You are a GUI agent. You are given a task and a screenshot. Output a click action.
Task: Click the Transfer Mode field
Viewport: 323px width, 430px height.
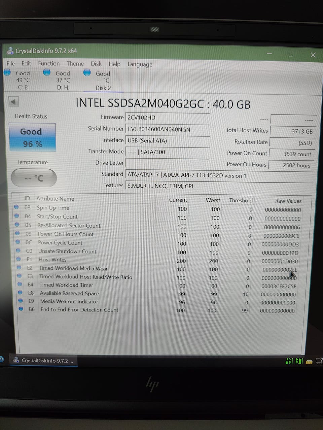pos(168,152)
